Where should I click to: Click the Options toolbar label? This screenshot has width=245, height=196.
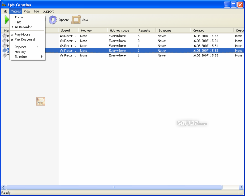64,20
